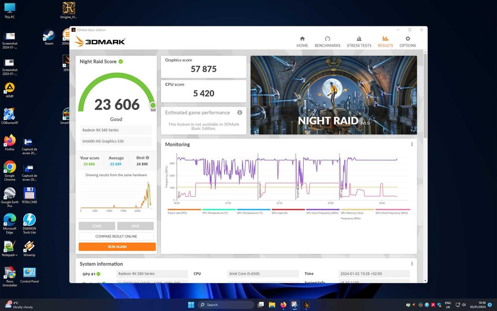Click the Radeon RX 580 Series score field
The width and height of the screenshot is (497, 311).
click(x=116, y=130)
